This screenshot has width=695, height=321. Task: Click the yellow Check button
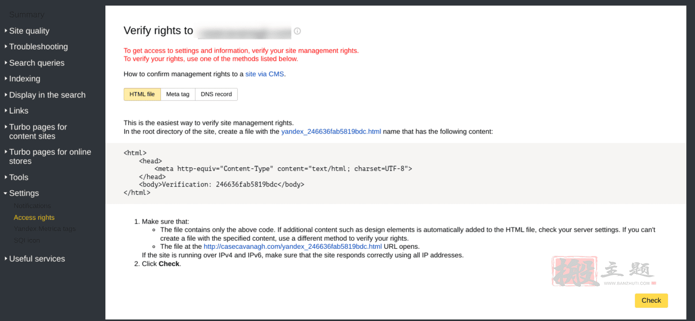pyautogui.click(x=651, y=300)
